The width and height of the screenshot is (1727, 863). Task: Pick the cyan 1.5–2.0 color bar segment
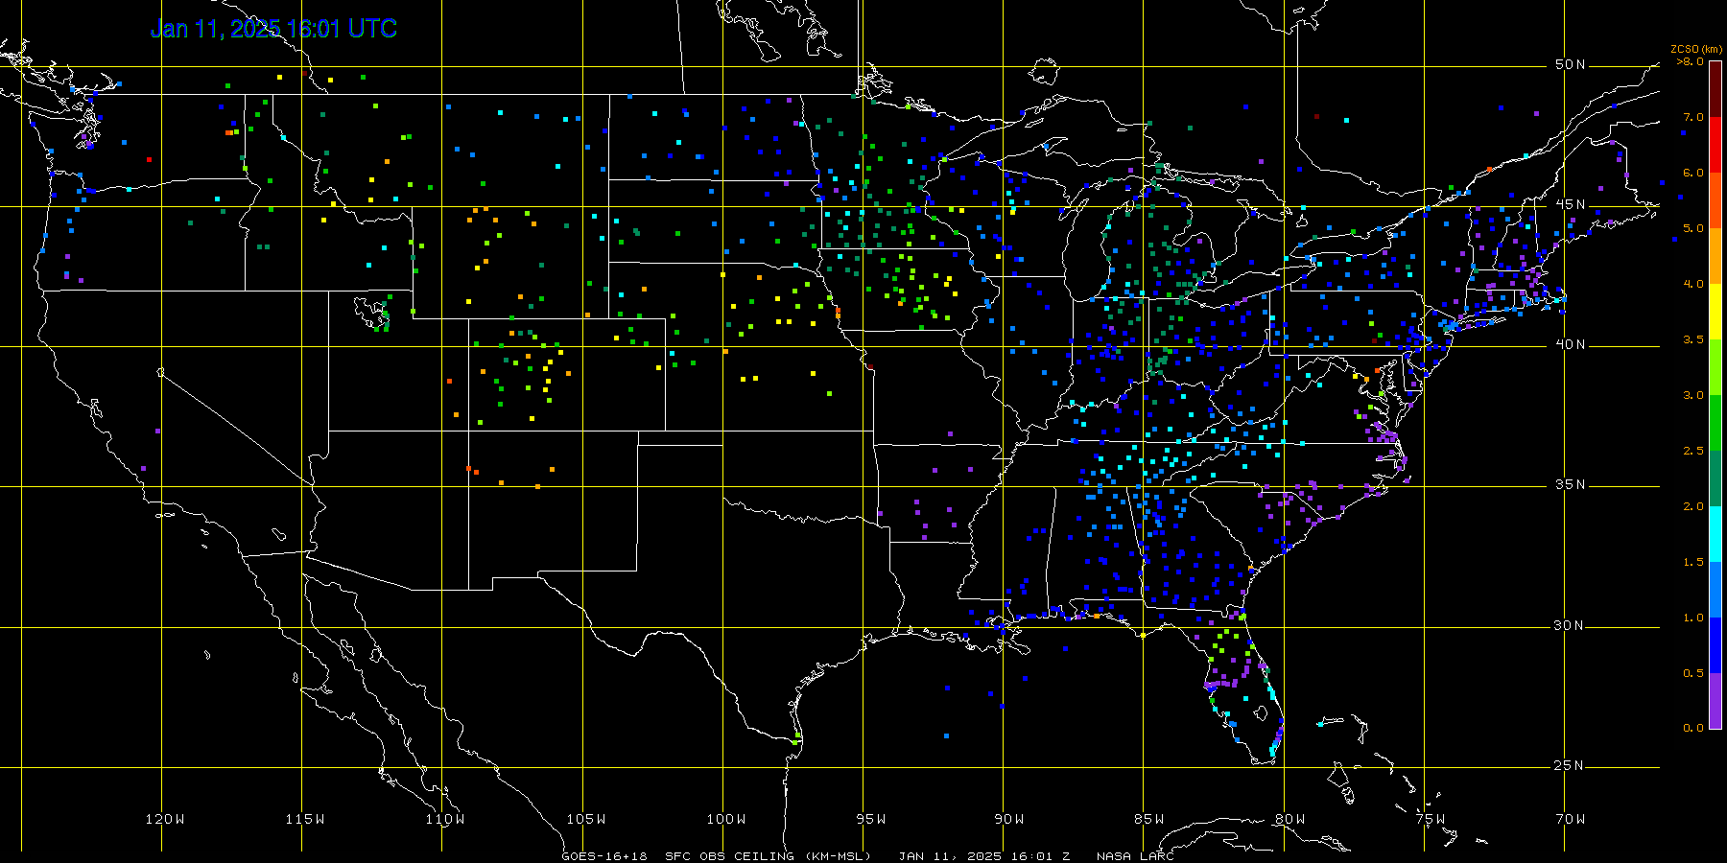click(x=1715, y=534)
